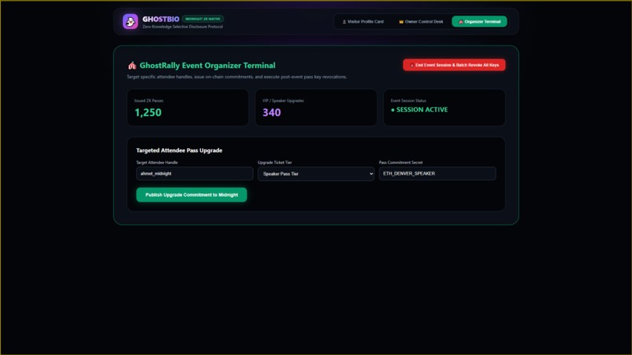
Task: Focus the Pass Commitment Secret field
Action: click(438, 173)
